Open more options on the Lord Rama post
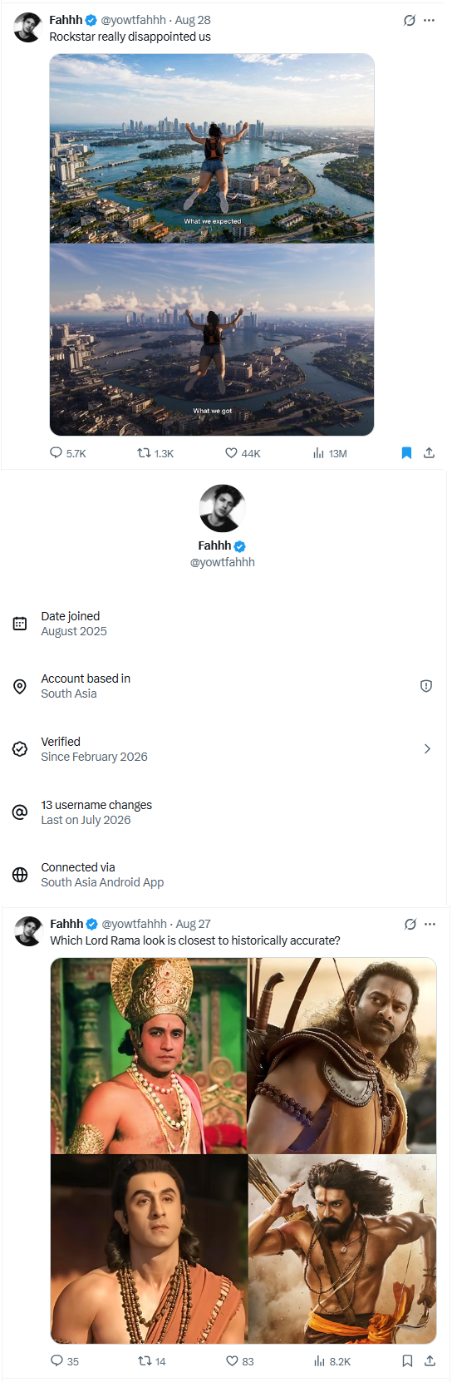452x1382 pixels. click(430, 924)
